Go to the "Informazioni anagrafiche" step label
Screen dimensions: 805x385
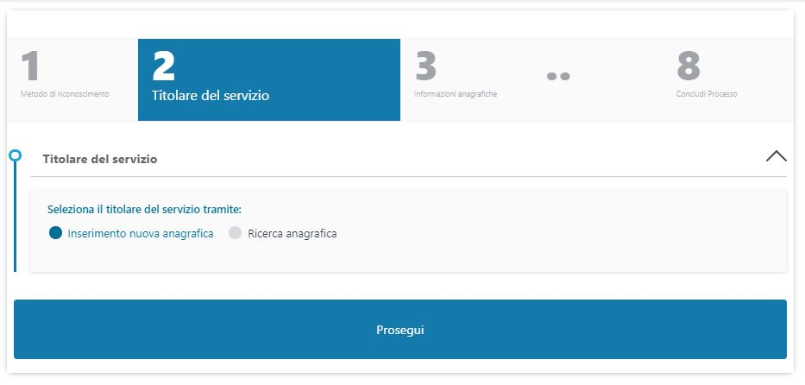(x=455, y=93)
